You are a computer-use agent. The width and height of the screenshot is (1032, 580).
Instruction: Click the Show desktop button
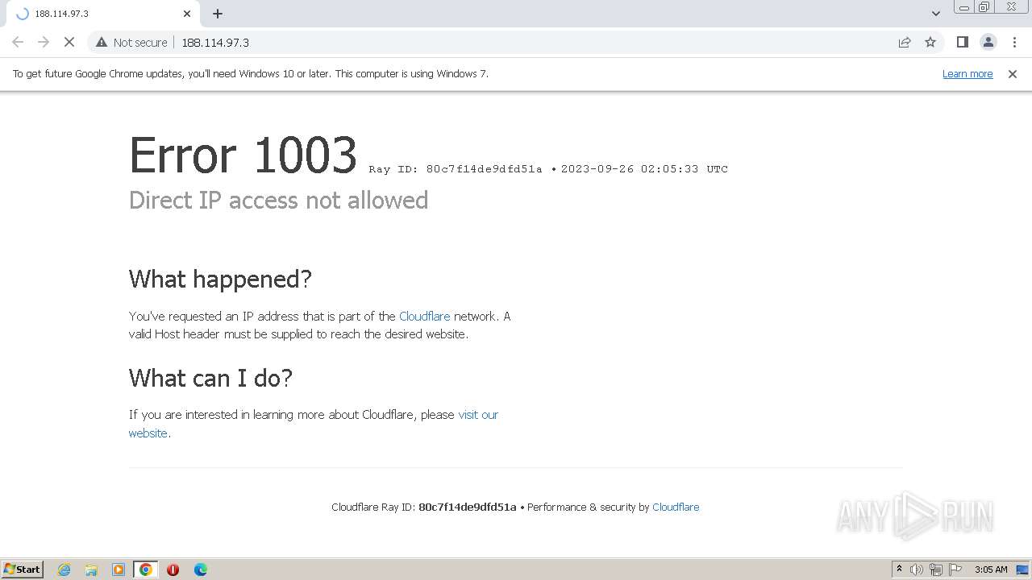coord(1022,570)
